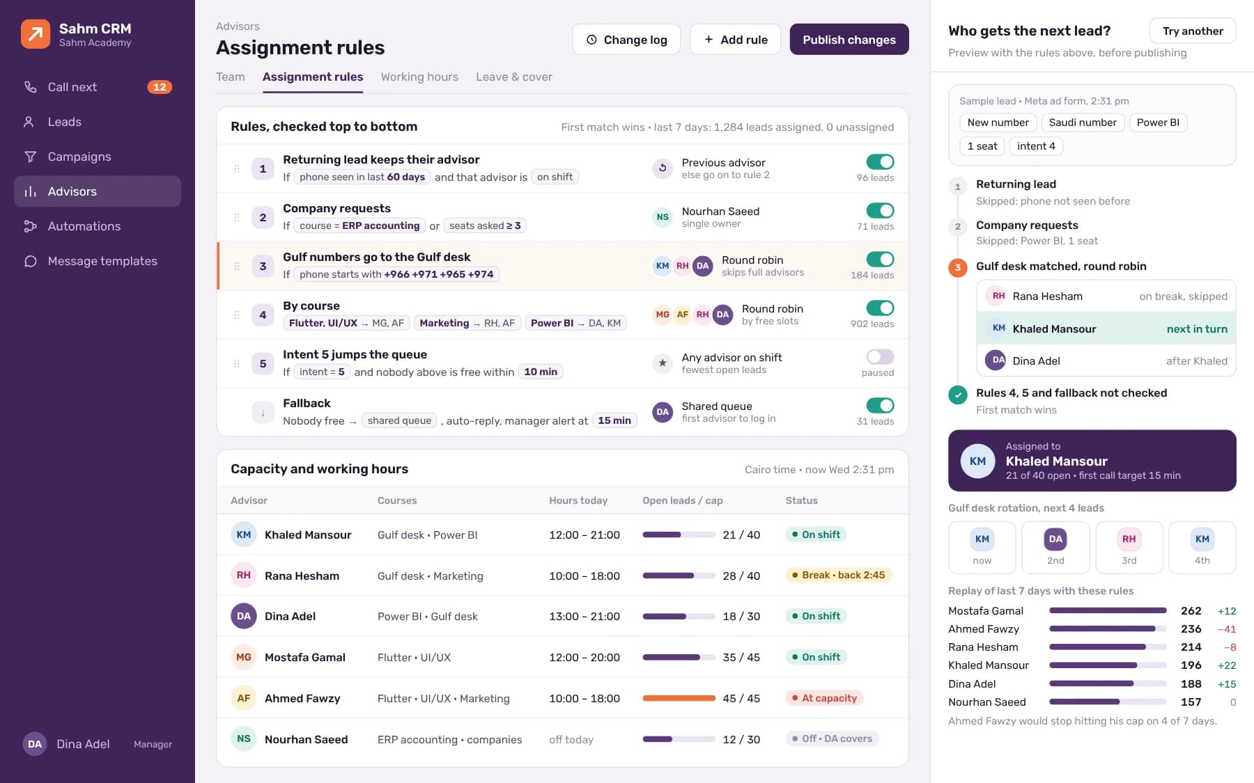
Task: Enable the paused Intent 5 rule switch
Action: pyautogui.click(x=880, y=356)
